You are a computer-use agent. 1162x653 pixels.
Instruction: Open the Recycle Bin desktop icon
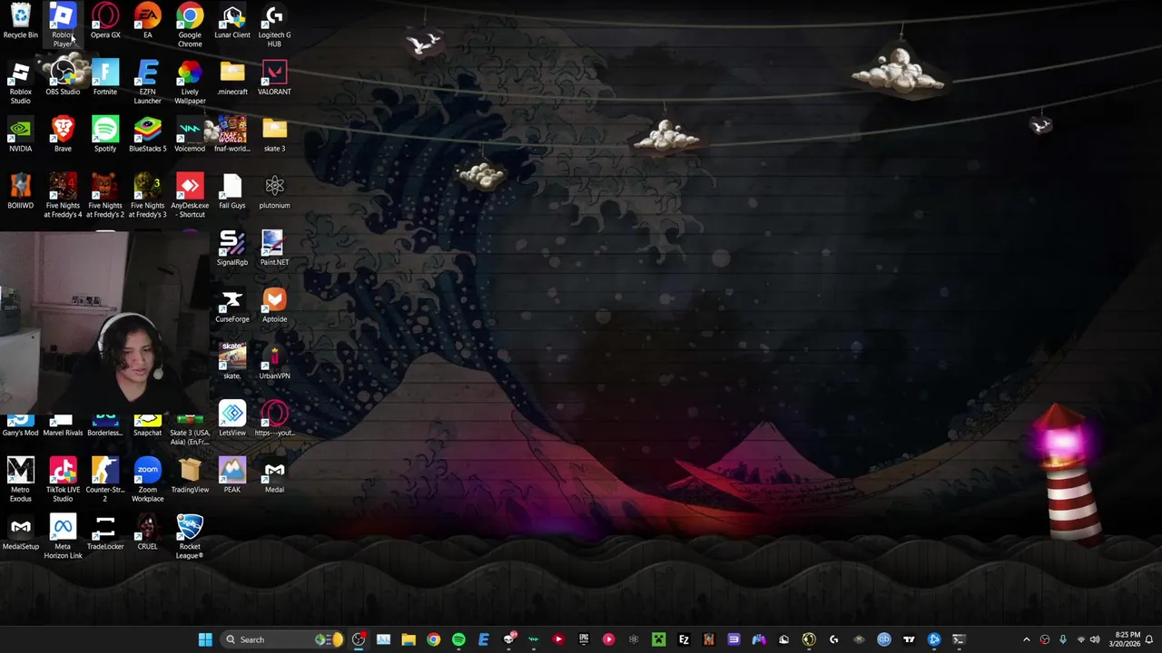pos(20,22)
